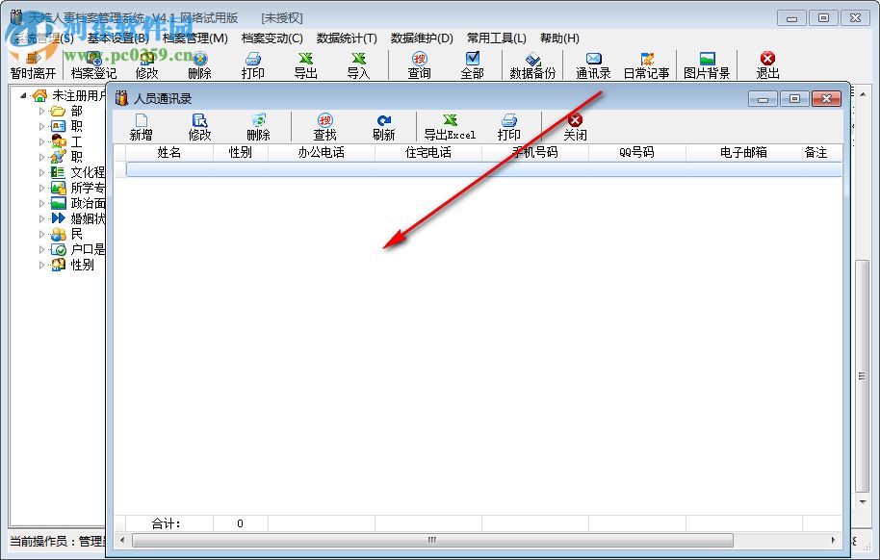Click the 性别 column header
Screen dimensions: 880x560
240,153
